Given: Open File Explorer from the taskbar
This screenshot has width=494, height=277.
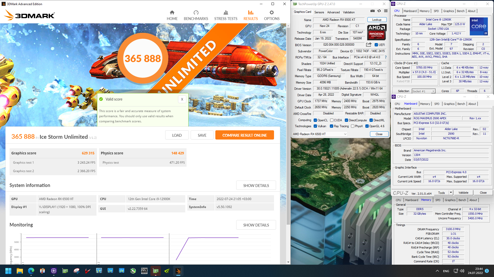Looking at the screenshot, I should 20,271.
